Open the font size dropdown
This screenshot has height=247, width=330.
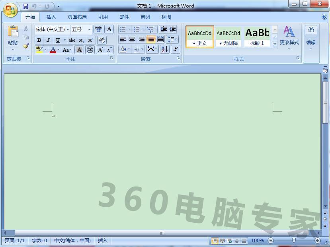click(x=89, y=30)
